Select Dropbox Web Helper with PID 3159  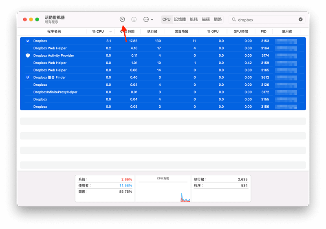[x=163, y=63]
